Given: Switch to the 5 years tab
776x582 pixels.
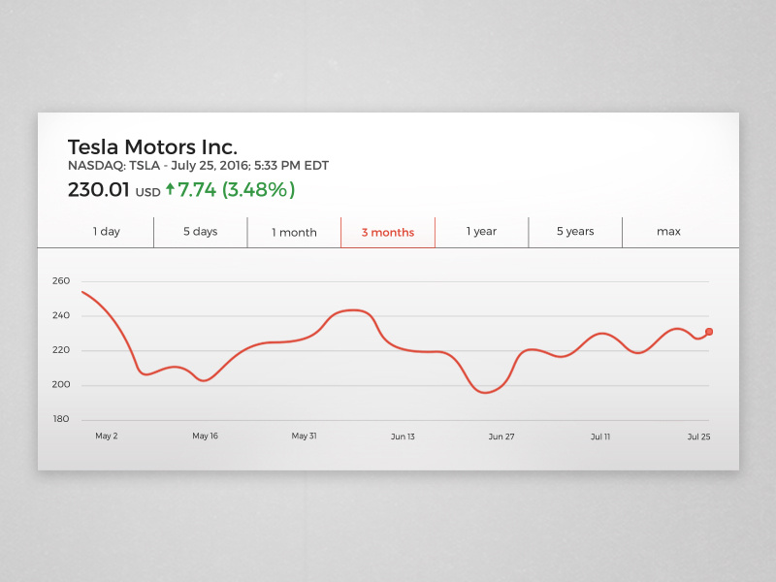Looking at the screenshot, I should tap(575, 232).
